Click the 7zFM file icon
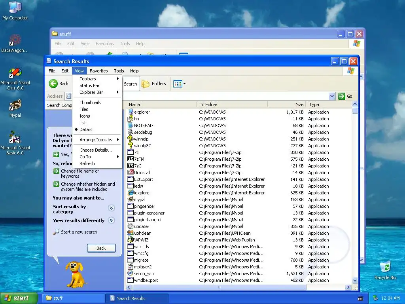 point(131,159)
